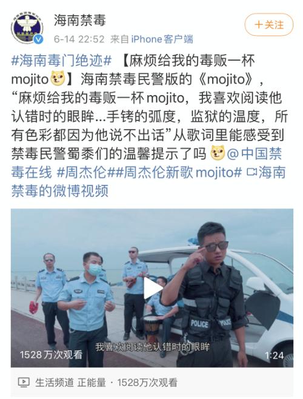Follow the account with +关注 button
This screenshot has height=399, width=303.
(x=269, y=25)
